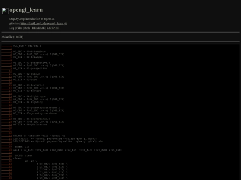
Task: Click the '.PHONY: all' line
Action: [21, 147]
